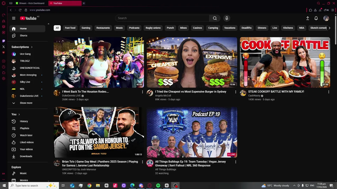Open options for the Brian To'o video
The width and height of the screenshot is (337, 189).
coord(142,162)
